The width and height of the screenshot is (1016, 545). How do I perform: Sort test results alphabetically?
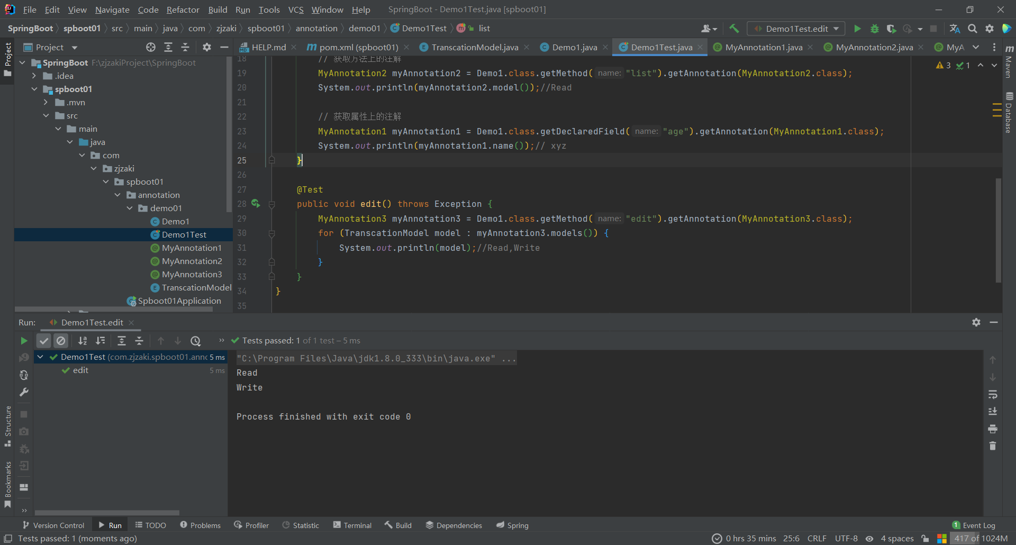[83, 341]
